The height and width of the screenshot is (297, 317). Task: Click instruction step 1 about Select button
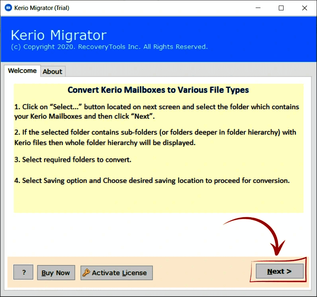point(157,112)
